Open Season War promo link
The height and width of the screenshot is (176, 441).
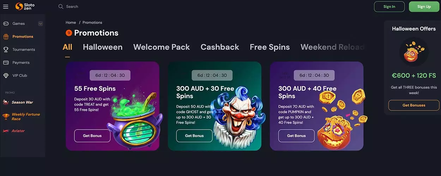[x=22, y=102]
